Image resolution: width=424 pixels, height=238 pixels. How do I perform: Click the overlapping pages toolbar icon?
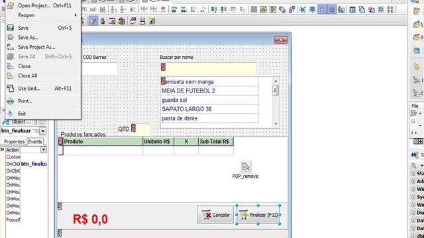tap(362, 10)
